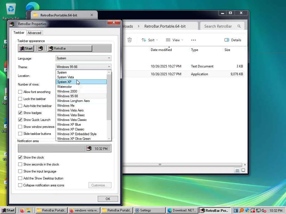Open File Explorer from Quick Launch
286x214 pixels.
pyautogui.click(x=29, y=211)
